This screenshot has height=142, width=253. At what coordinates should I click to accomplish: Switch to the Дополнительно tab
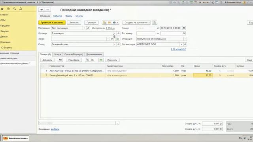(94, 54)
